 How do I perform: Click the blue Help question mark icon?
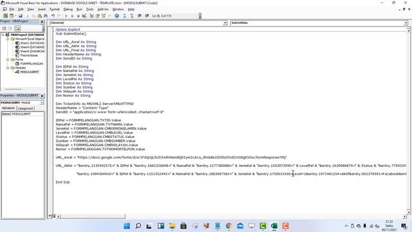(117, 15)
